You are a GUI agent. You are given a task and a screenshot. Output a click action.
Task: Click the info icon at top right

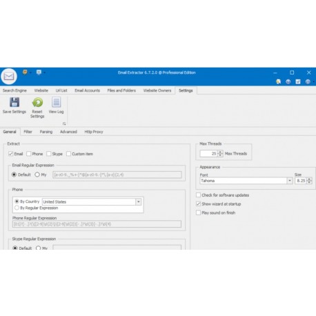pyautogui.click(x=308, y=81)
